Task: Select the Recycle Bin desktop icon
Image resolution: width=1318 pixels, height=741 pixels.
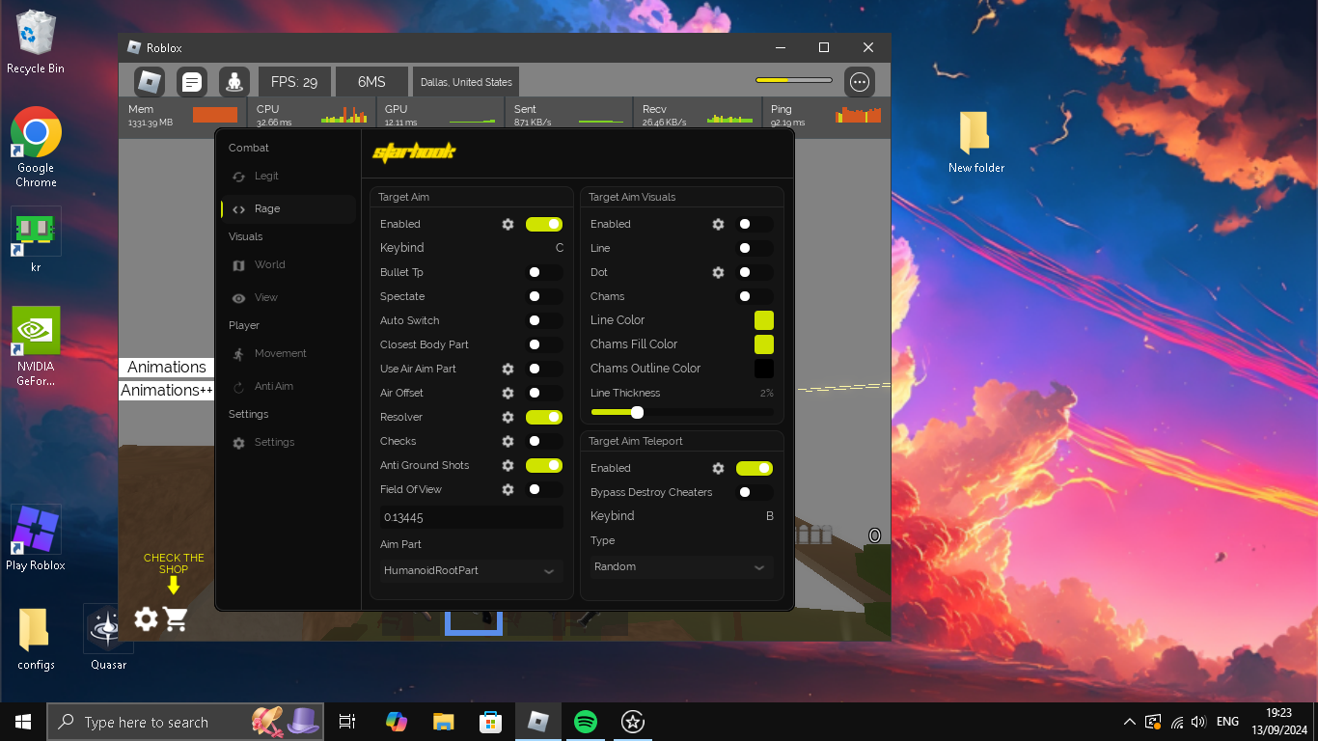Action: click(x=36, y=42)
